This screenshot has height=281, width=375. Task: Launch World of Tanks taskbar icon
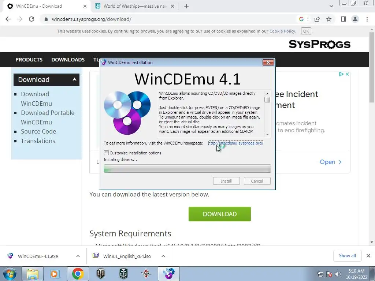pyautogui.click(x=100, y=274)
